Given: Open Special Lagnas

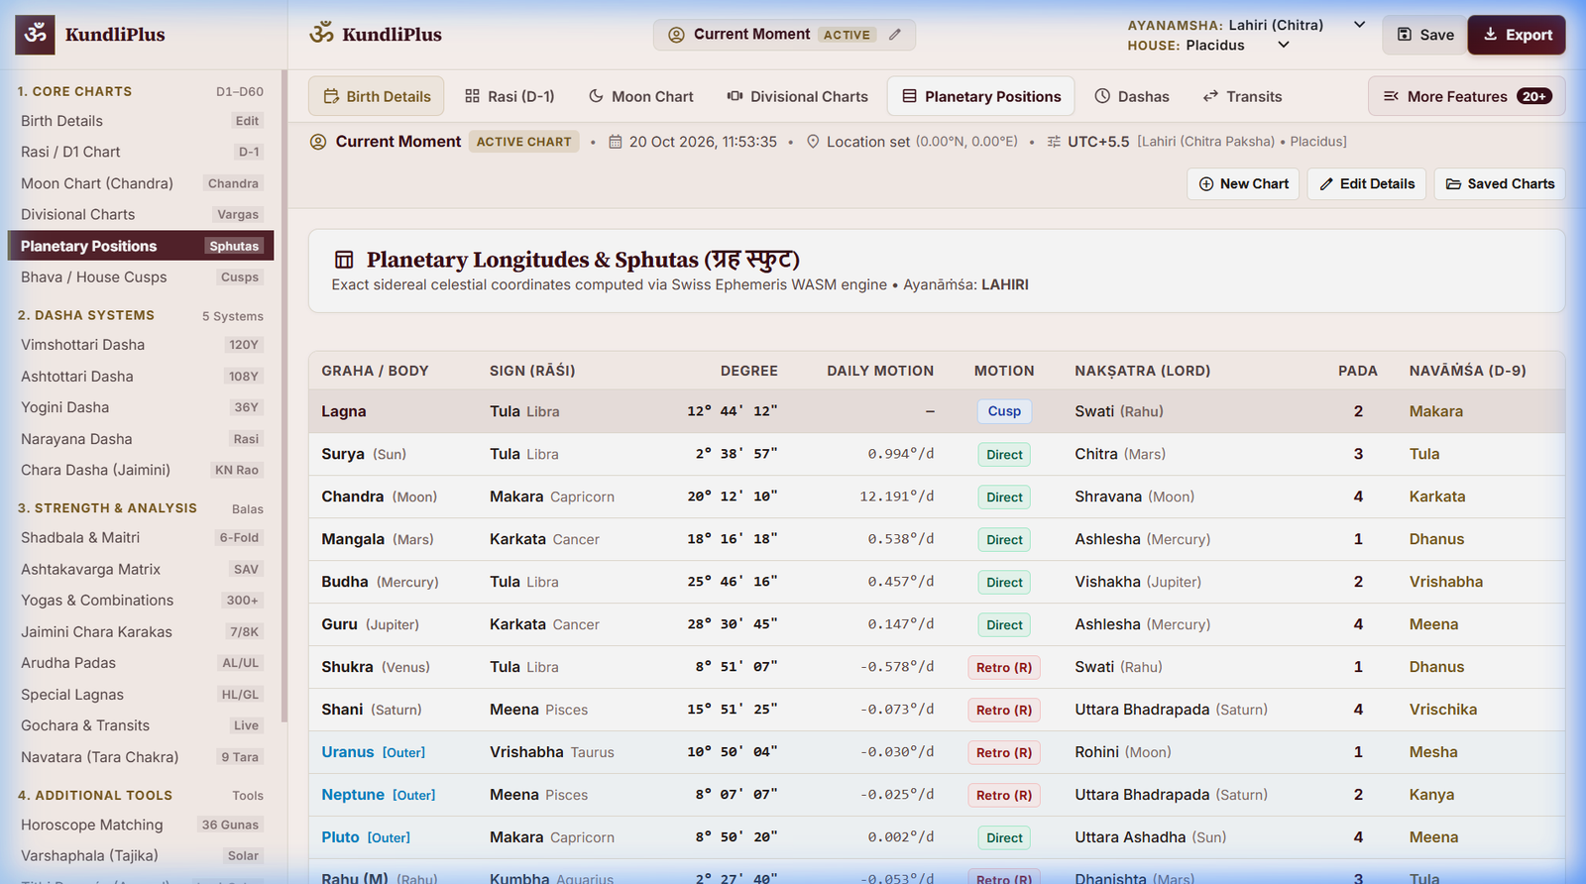Looking at the screenshot, I should pos(141,695).
